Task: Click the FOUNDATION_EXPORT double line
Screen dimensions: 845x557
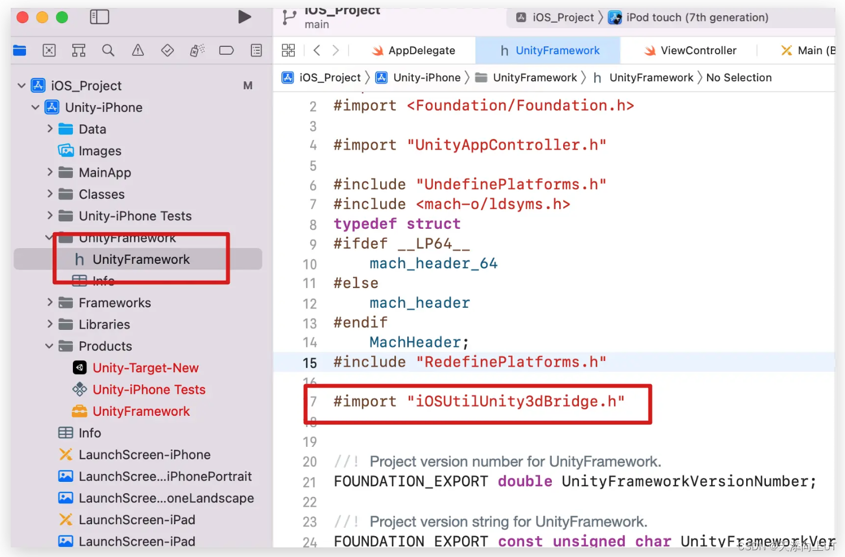Action: (x=575, y=481)
